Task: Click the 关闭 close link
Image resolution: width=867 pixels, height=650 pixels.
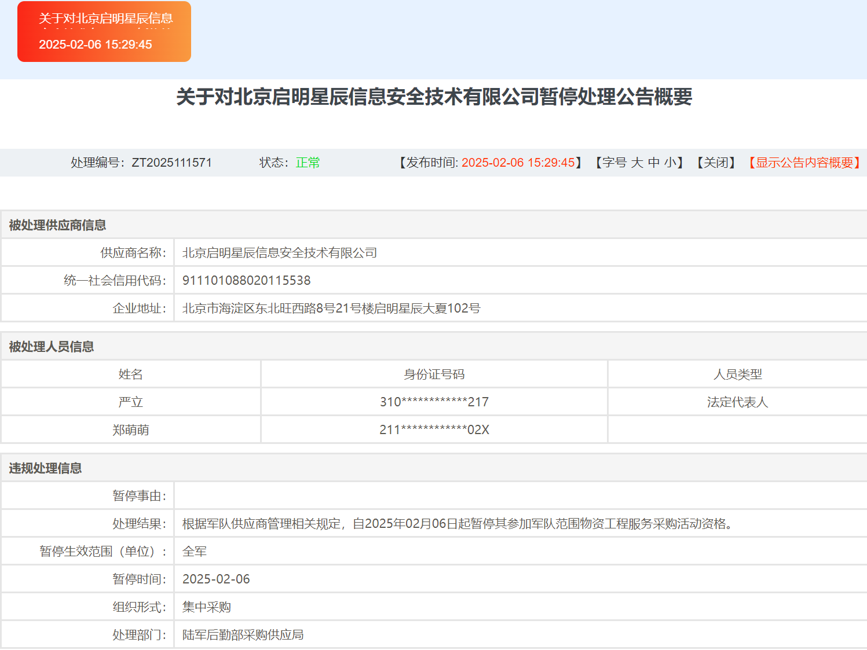Action: (x=716, y=163)
